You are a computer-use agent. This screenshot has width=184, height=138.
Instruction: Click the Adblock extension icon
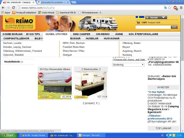tap(175, 7)
